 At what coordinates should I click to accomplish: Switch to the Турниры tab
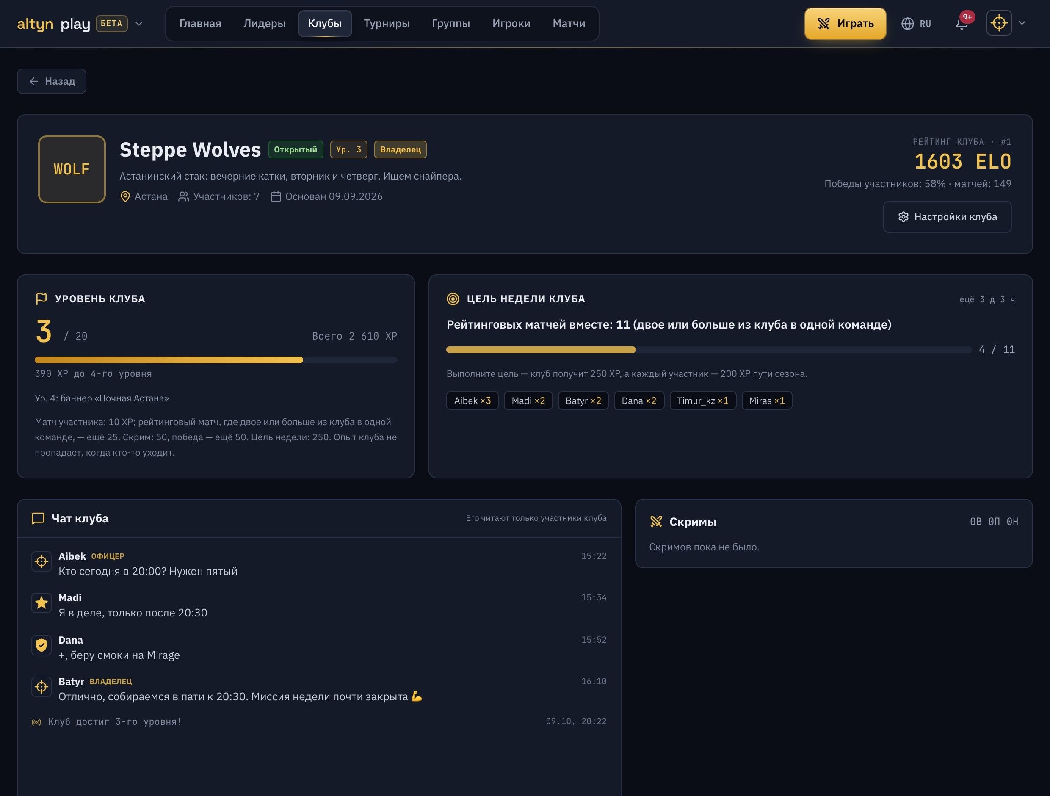387,23
